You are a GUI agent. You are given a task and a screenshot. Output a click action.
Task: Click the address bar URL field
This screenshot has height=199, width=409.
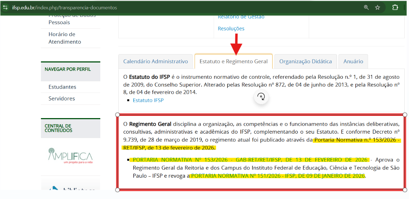coord(181,7)
